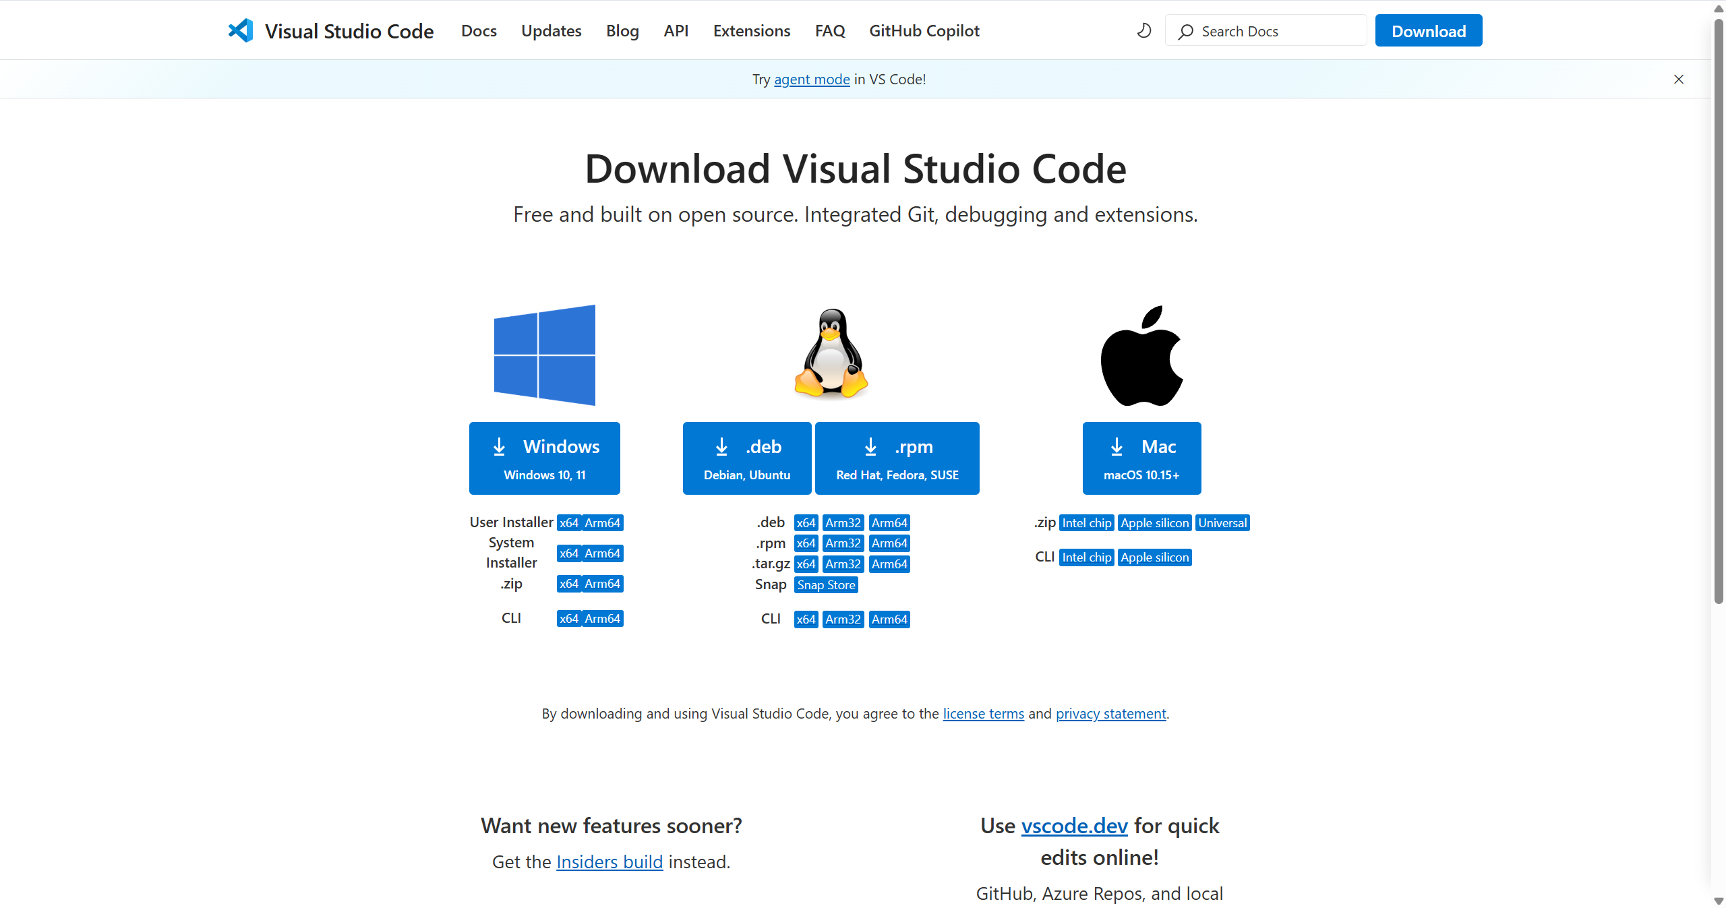The width and height of the screenshot is (1726, 908).
Task: Click the page vertical scrollbar thumb
Action: click(1719, 310)
